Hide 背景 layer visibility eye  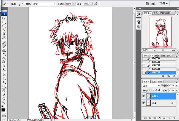pyautogui.click(x=143, y=103)
